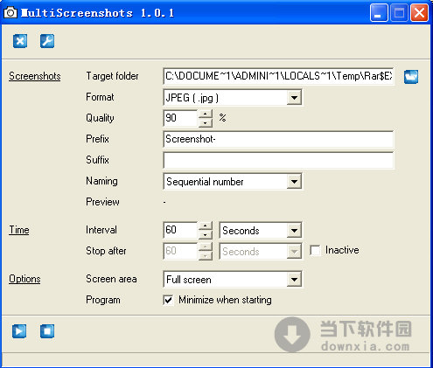This screenshot has height=368, width=433.
Task: Decrease Quality value with down arrow
Action: 206,122
